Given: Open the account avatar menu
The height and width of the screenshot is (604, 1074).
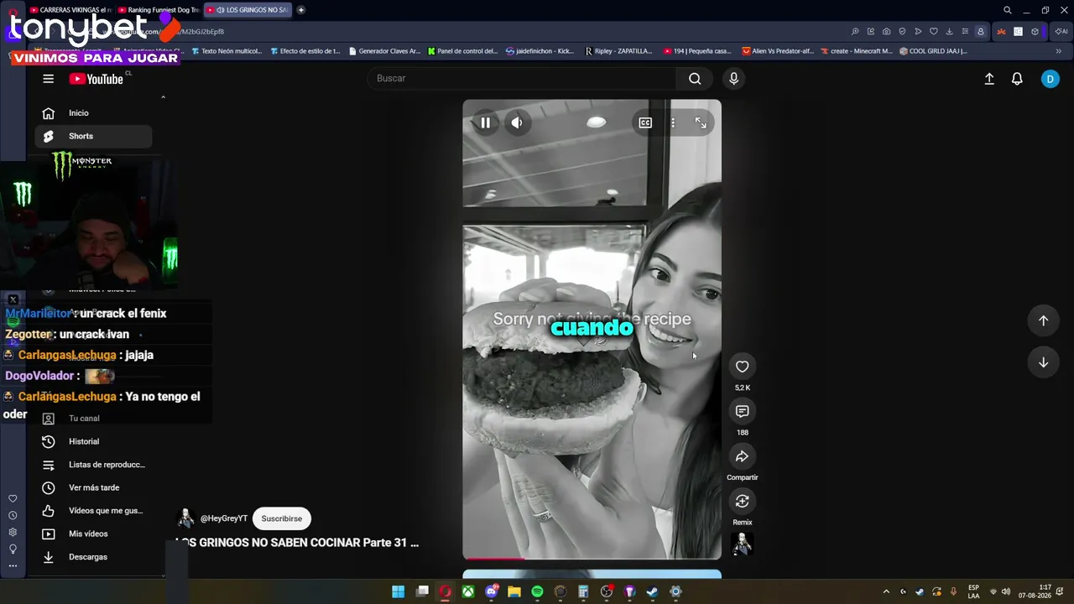Looking at the screenshot, I should click(x=1050, y=79).
